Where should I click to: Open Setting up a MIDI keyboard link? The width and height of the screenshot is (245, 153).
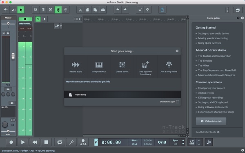[213, 102]
